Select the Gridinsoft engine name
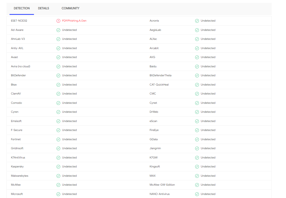This screenshot has width=286, height=198. [x=17, y=148]
